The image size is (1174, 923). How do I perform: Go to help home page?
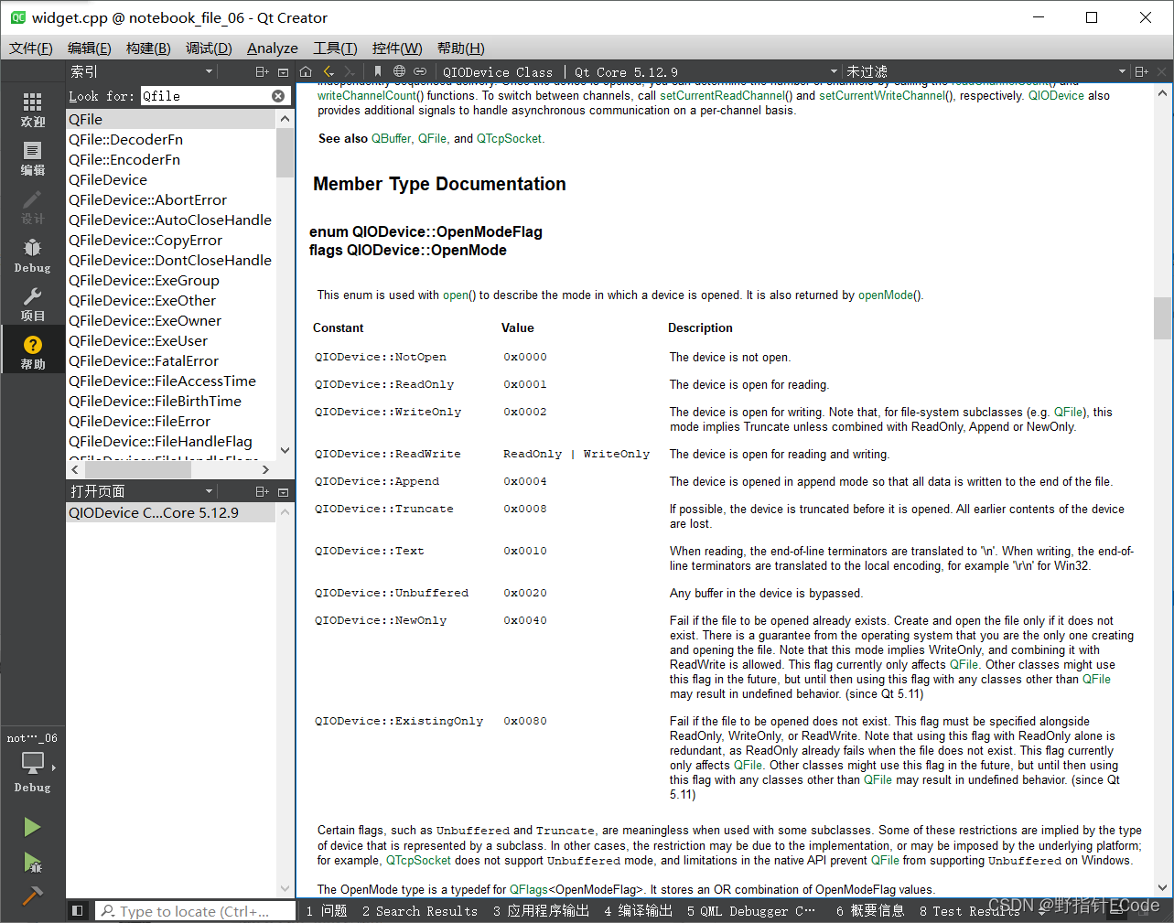[x=306, y=71]
